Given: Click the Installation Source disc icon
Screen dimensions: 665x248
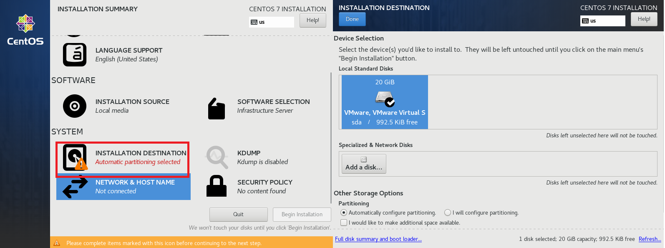Looking at the screenshot, I should (75, 106).
